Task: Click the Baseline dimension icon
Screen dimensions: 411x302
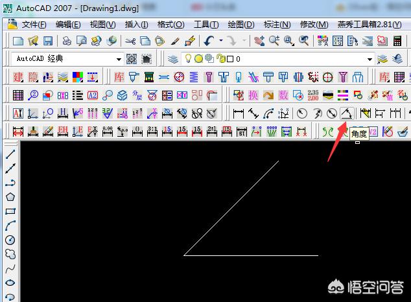Action: point(380,113)
